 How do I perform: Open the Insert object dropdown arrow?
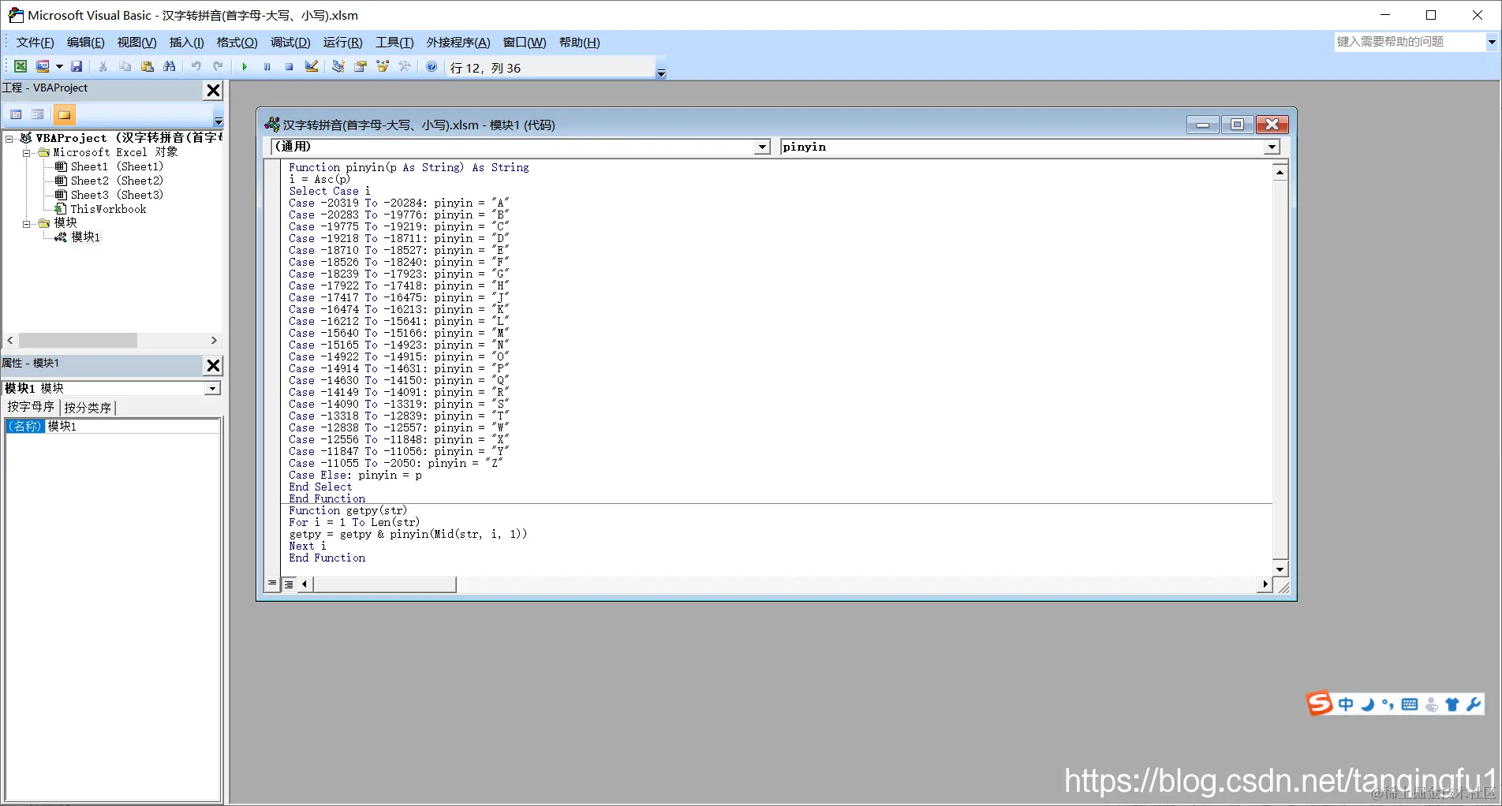[59, 67]
